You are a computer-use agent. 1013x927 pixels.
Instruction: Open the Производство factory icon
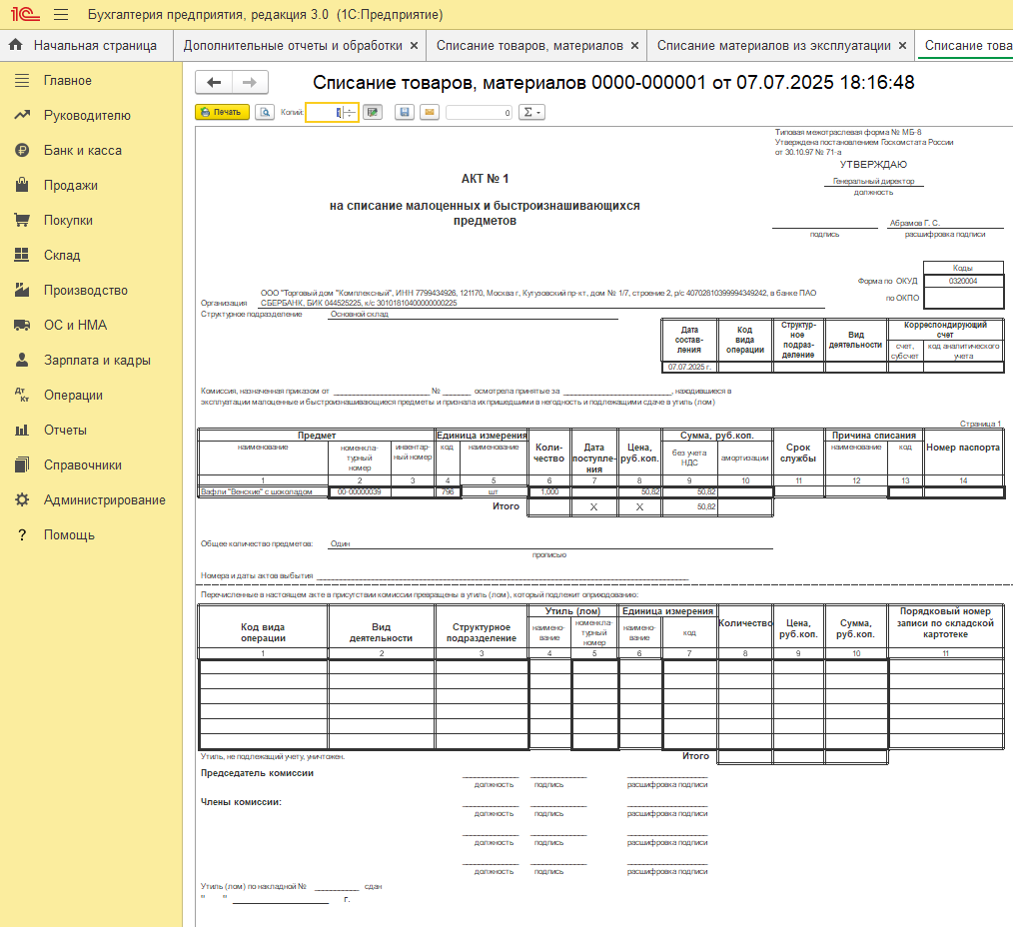pos(22,290)
